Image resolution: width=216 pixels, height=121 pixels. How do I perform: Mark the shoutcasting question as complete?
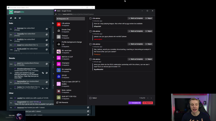(x=136, y=44)
